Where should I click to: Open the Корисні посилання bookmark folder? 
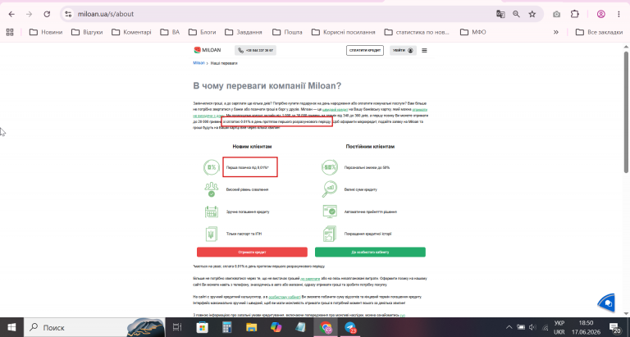click(344, 32)
